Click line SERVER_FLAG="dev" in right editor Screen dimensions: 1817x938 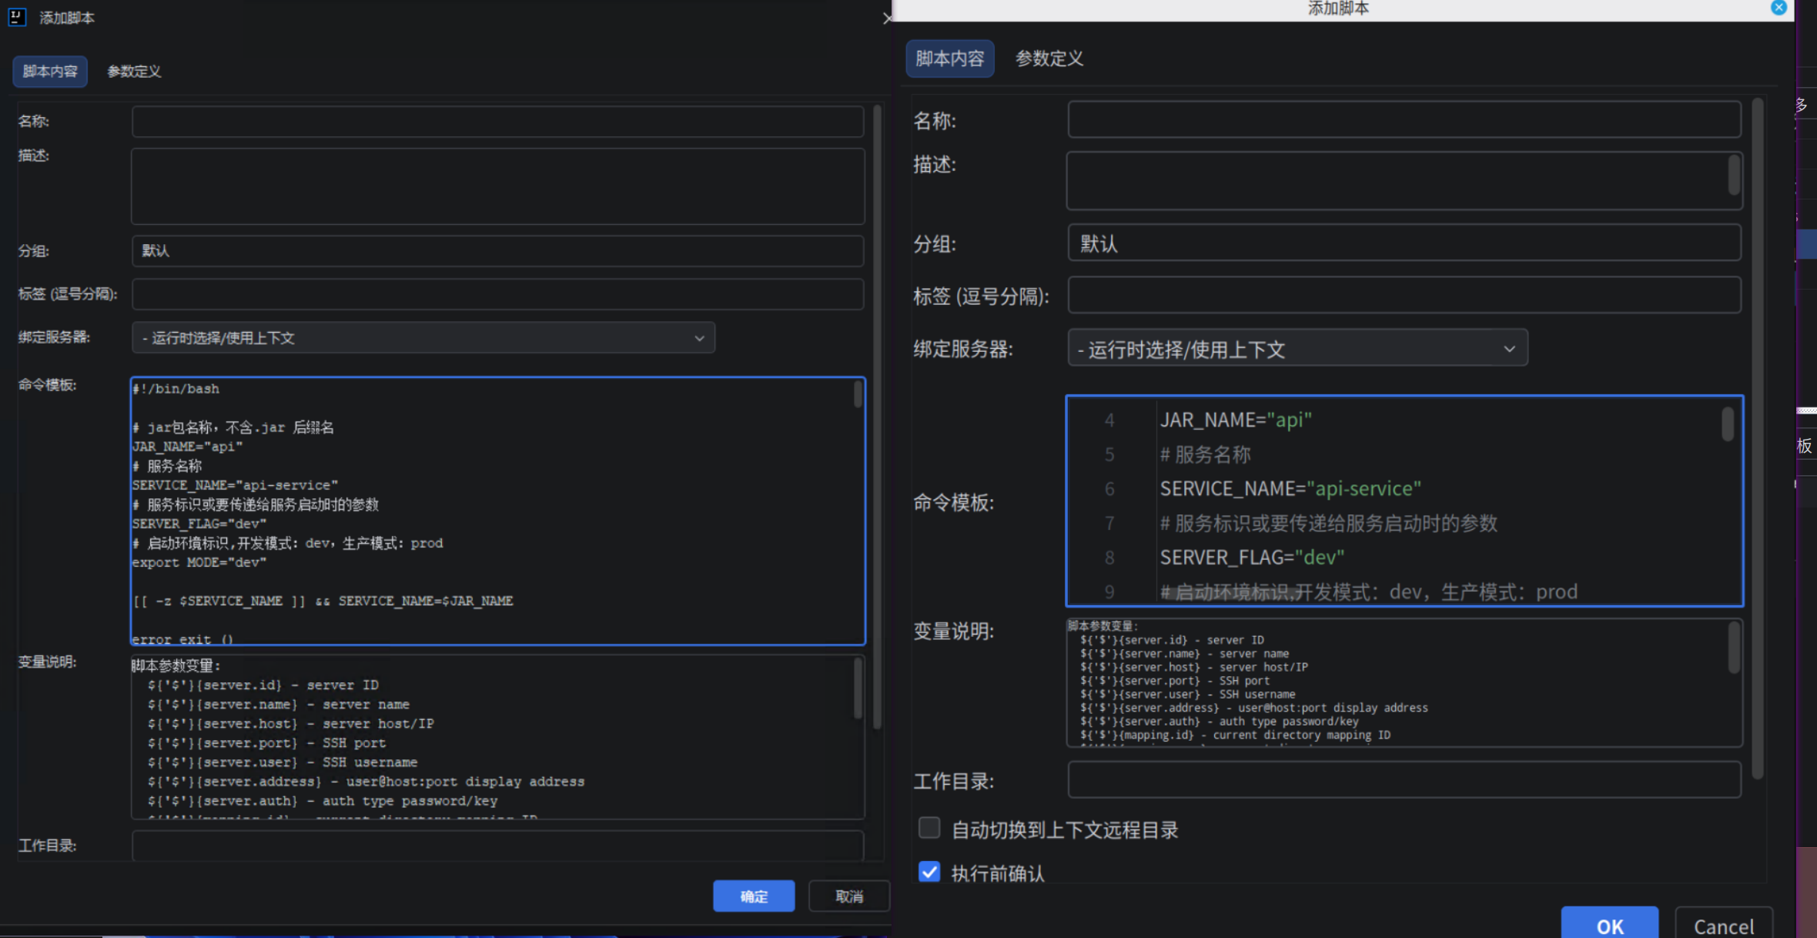click(1252, 557)
